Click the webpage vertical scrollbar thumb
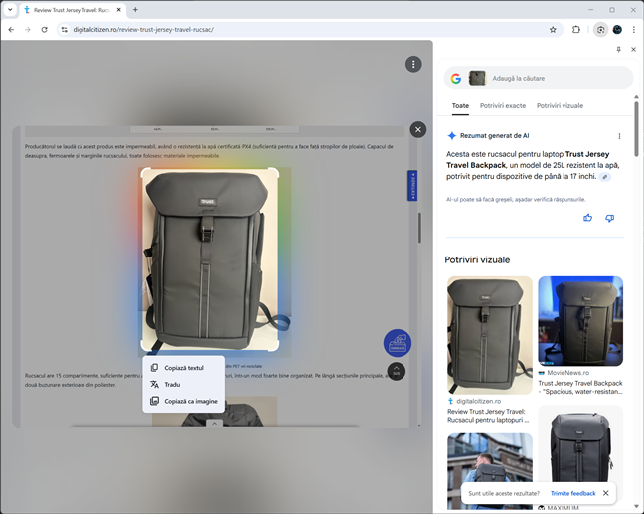The height and width of the screenshot is (514, 644). click(x=419, y=228)
